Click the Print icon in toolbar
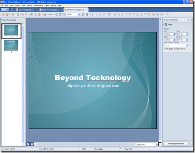 [x=18, y=14]
